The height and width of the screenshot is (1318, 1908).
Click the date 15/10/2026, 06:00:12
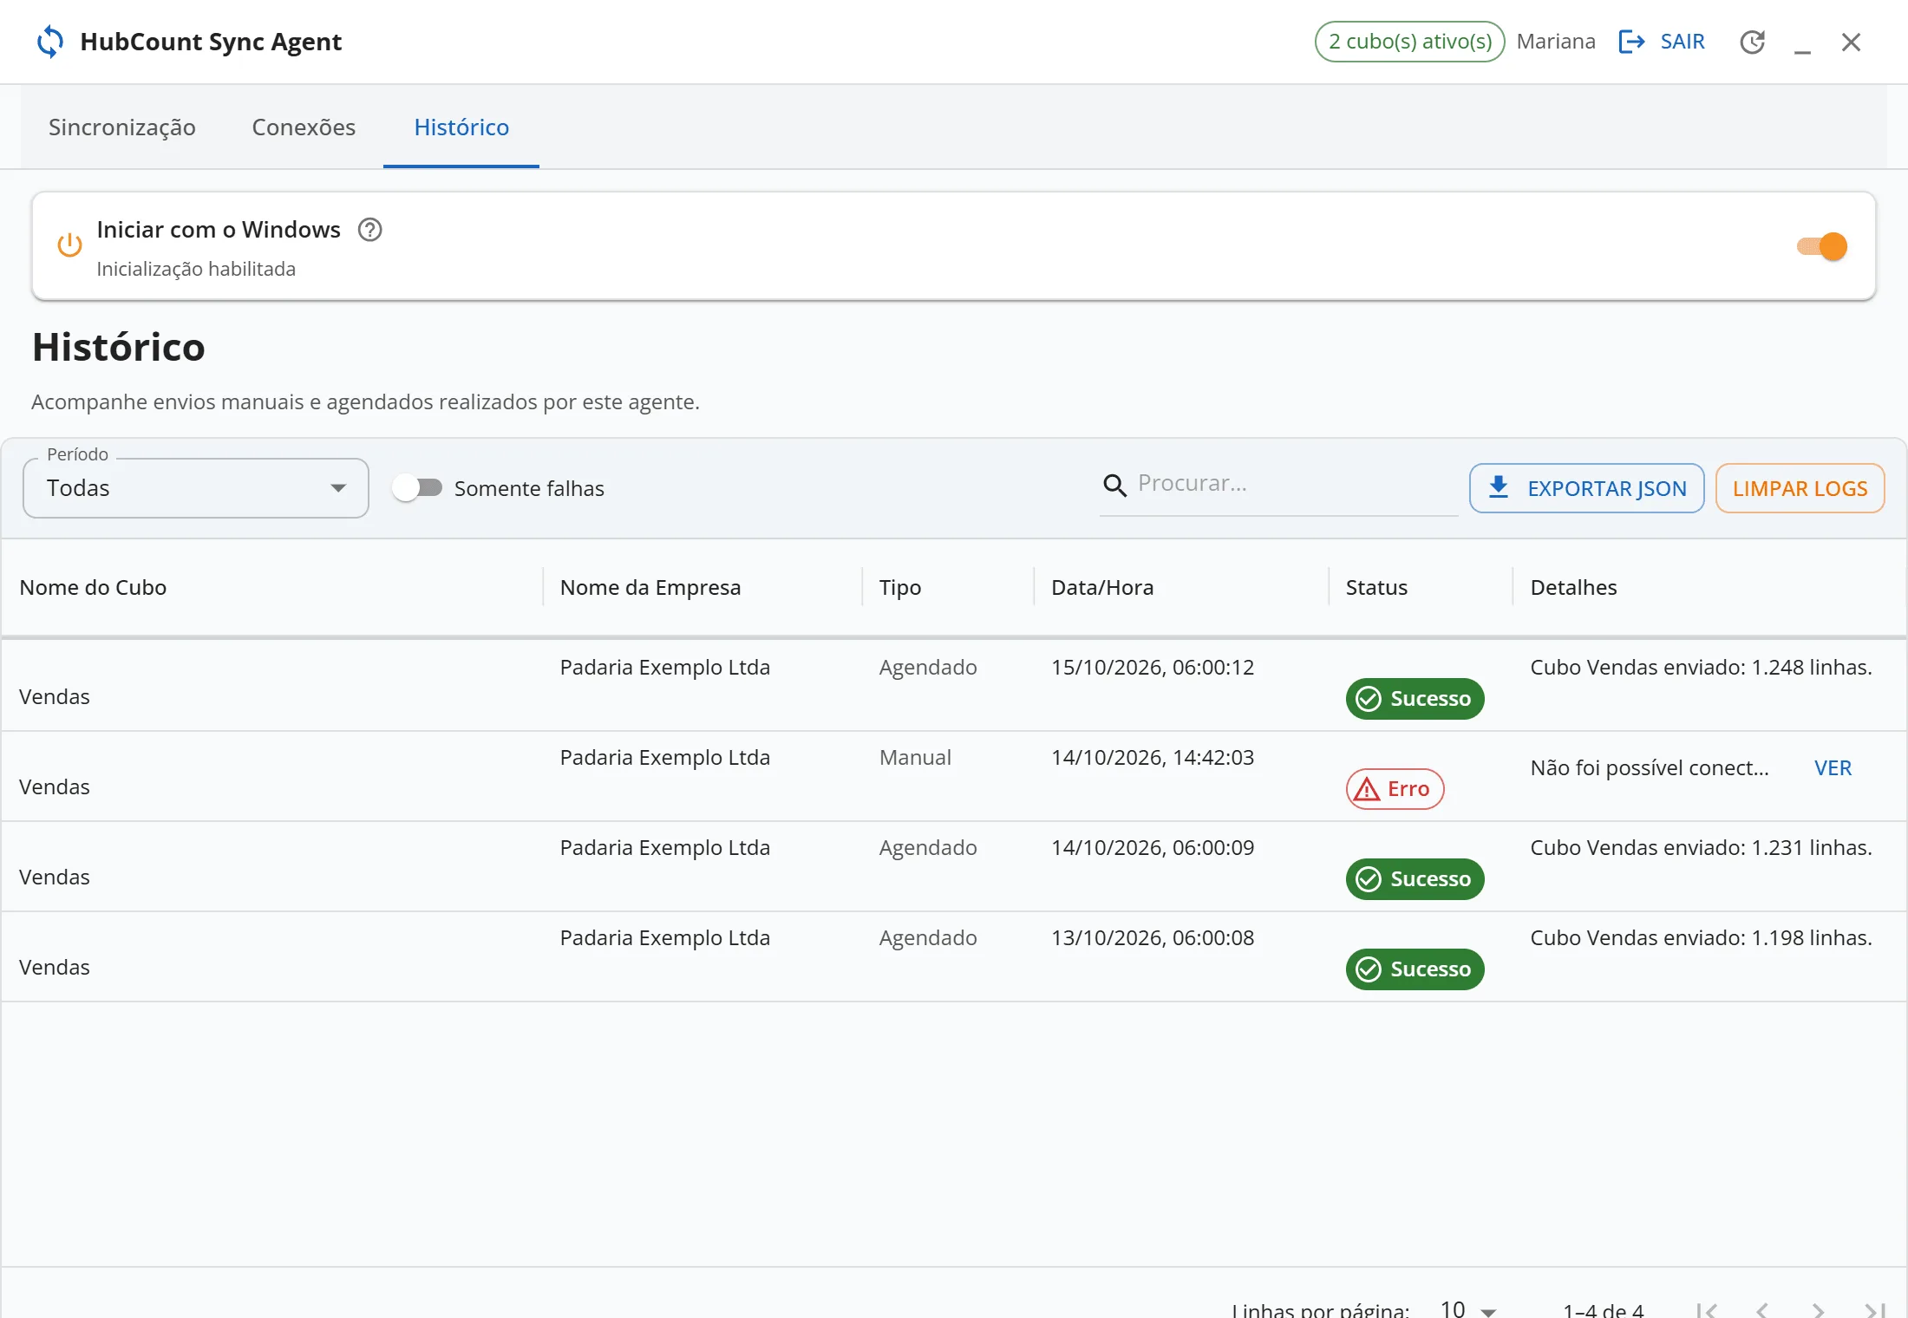point(1153,668)
